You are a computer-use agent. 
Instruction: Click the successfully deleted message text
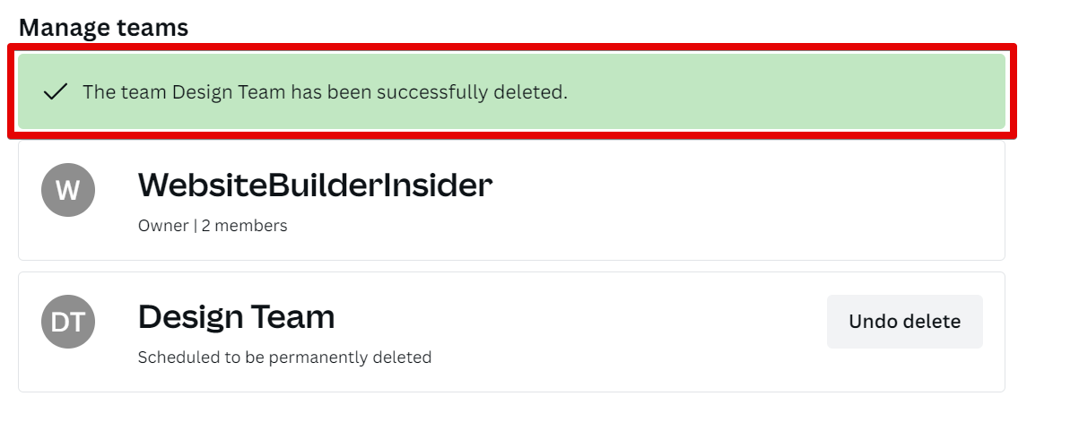[x=325, y=91]
